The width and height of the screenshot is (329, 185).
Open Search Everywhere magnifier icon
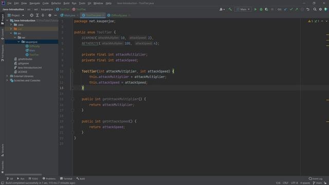[315, 9]
